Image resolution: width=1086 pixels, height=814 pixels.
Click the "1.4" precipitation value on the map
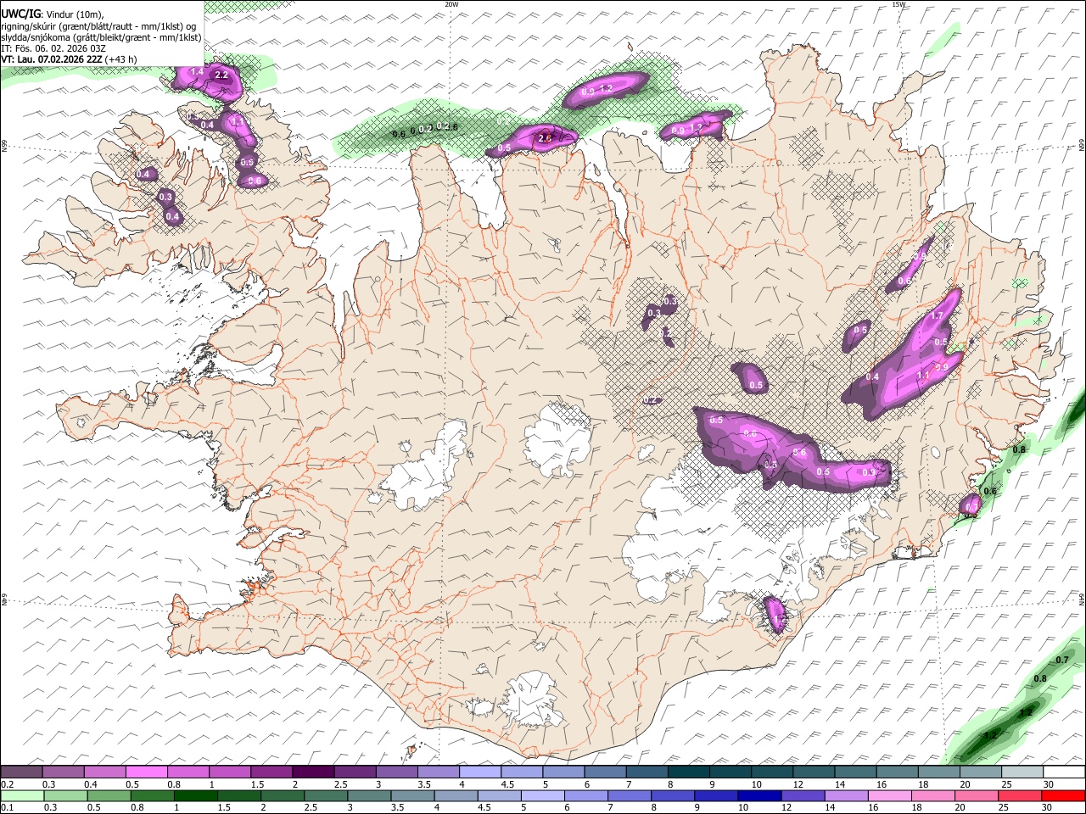197,71
